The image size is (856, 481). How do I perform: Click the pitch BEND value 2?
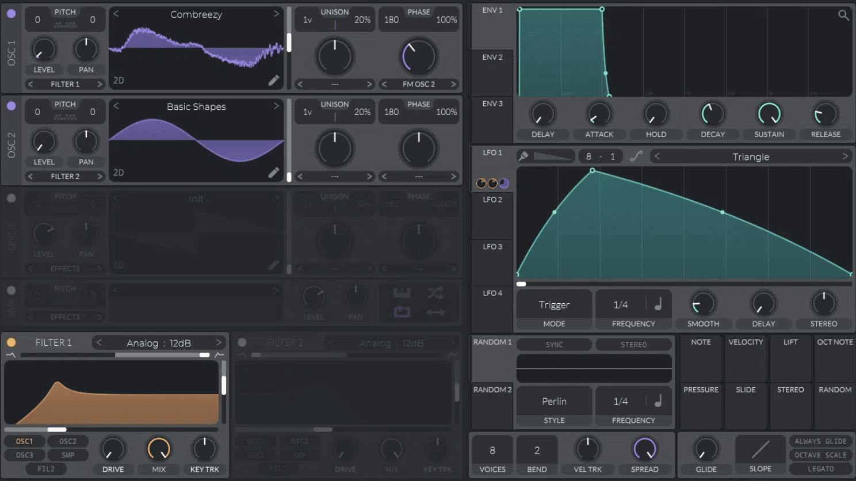(x=537, y=450)
